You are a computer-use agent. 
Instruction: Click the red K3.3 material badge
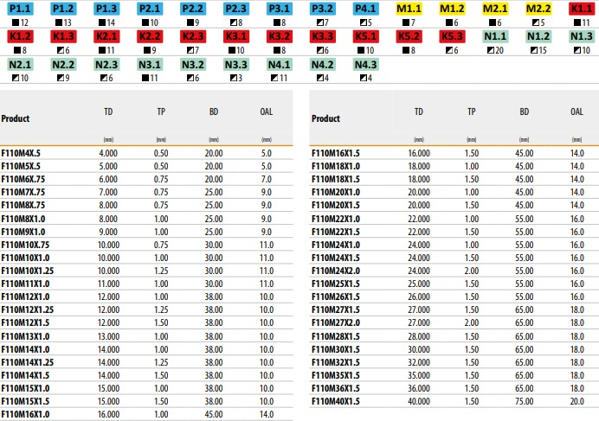click(322, 36)
